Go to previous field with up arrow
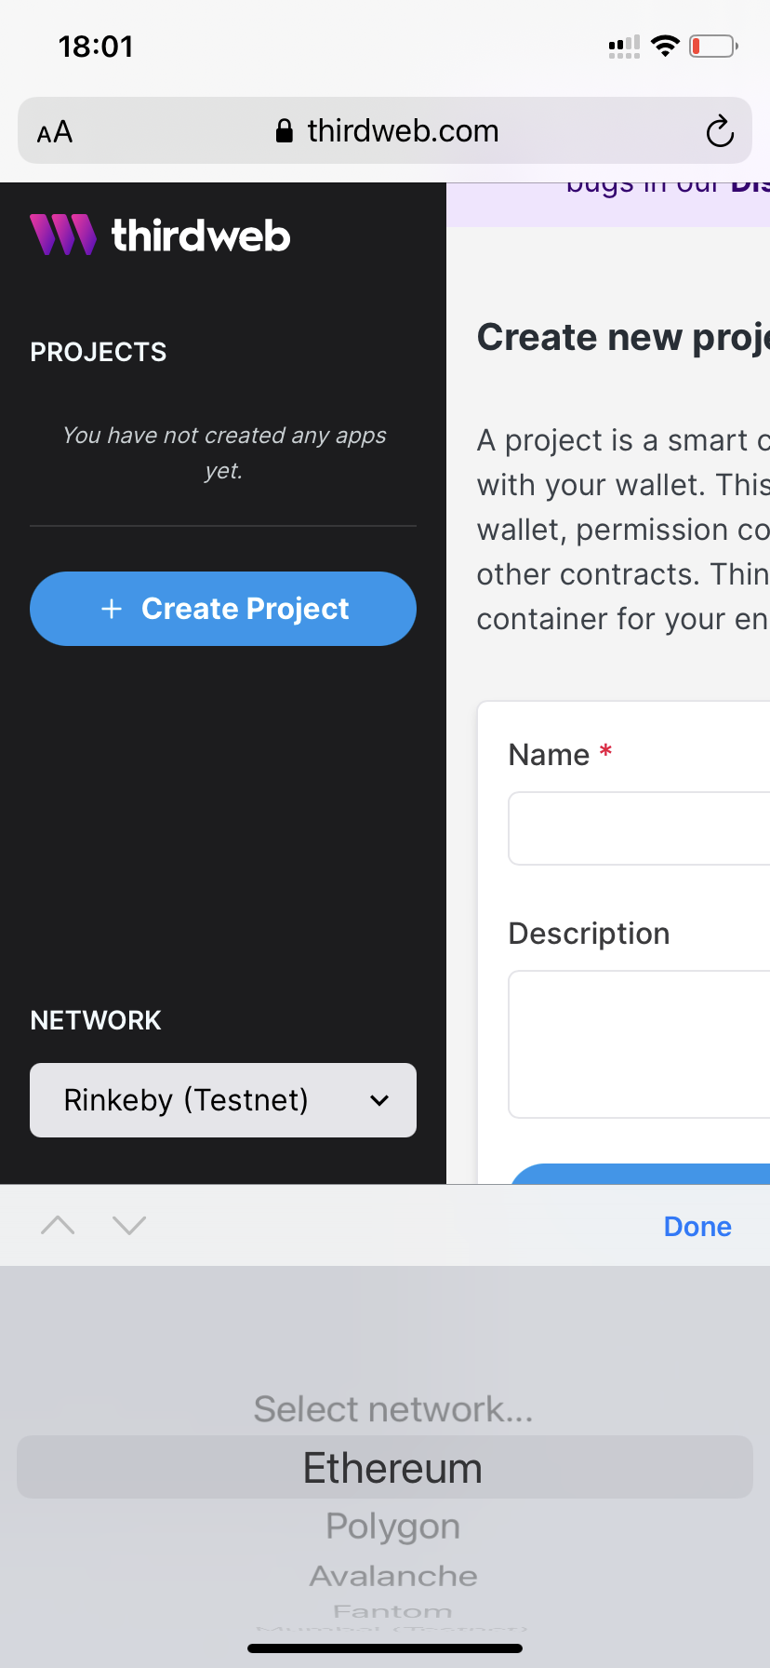This screenshot has height=1668, width=770. click(58, 1225)
